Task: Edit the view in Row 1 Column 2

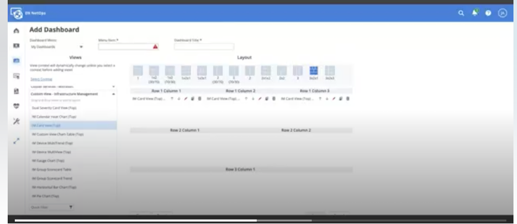Action: pos(260,99)
